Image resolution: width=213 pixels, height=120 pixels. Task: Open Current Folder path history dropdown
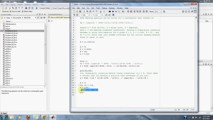36,18
